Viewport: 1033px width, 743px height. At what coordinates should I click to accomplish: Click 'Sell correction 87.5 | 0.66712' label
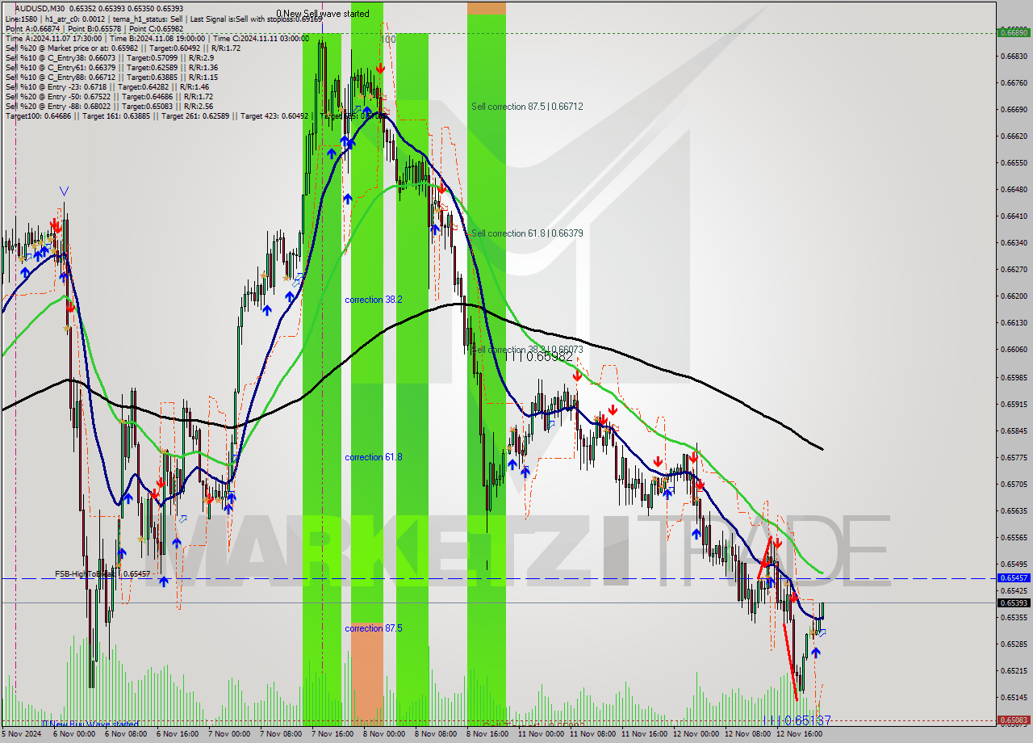click(527, 107)
